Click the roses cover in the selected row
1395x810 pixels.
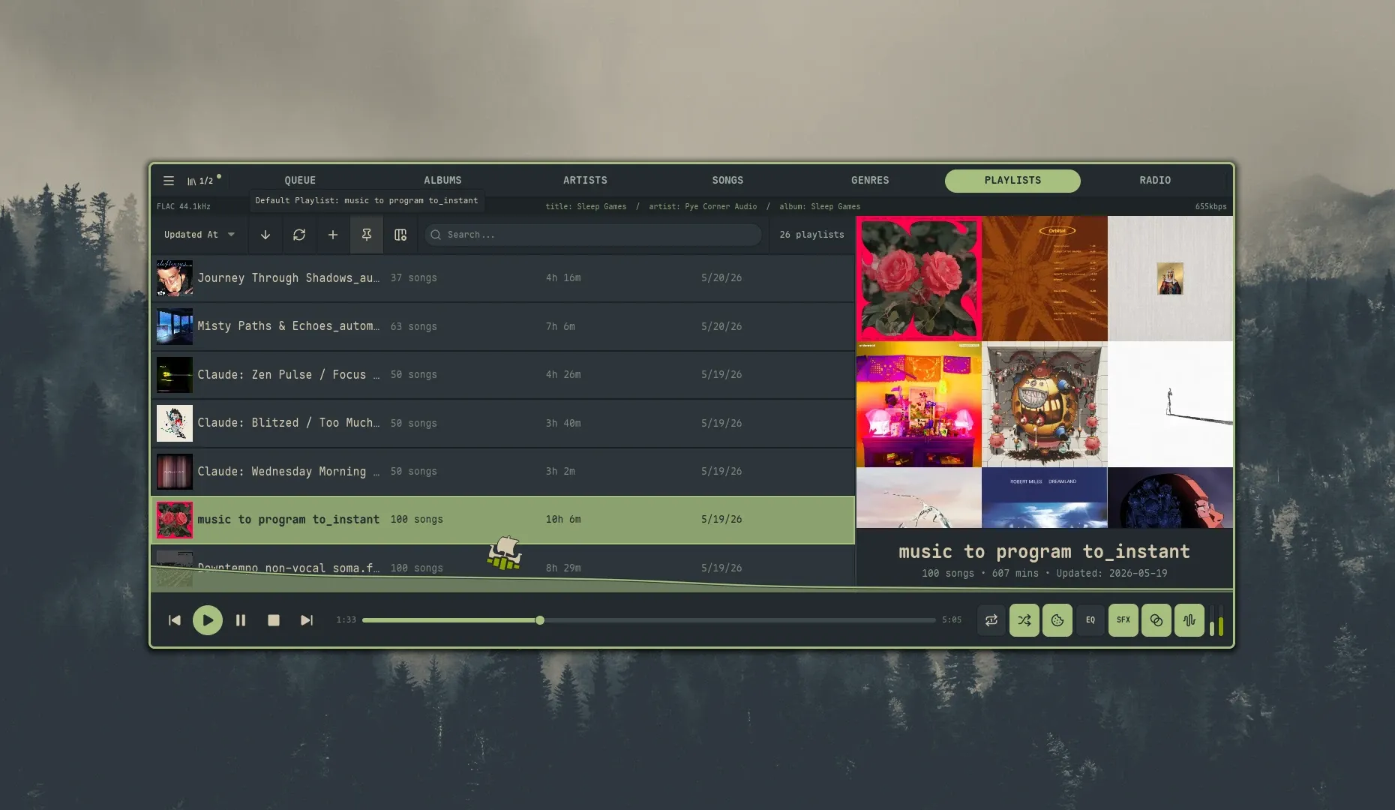(x=175, y=520)
